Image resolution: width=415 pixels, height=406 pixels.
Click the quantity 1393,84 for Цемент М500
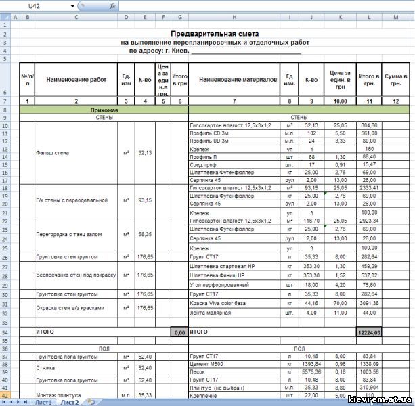[x=311, y=364]
